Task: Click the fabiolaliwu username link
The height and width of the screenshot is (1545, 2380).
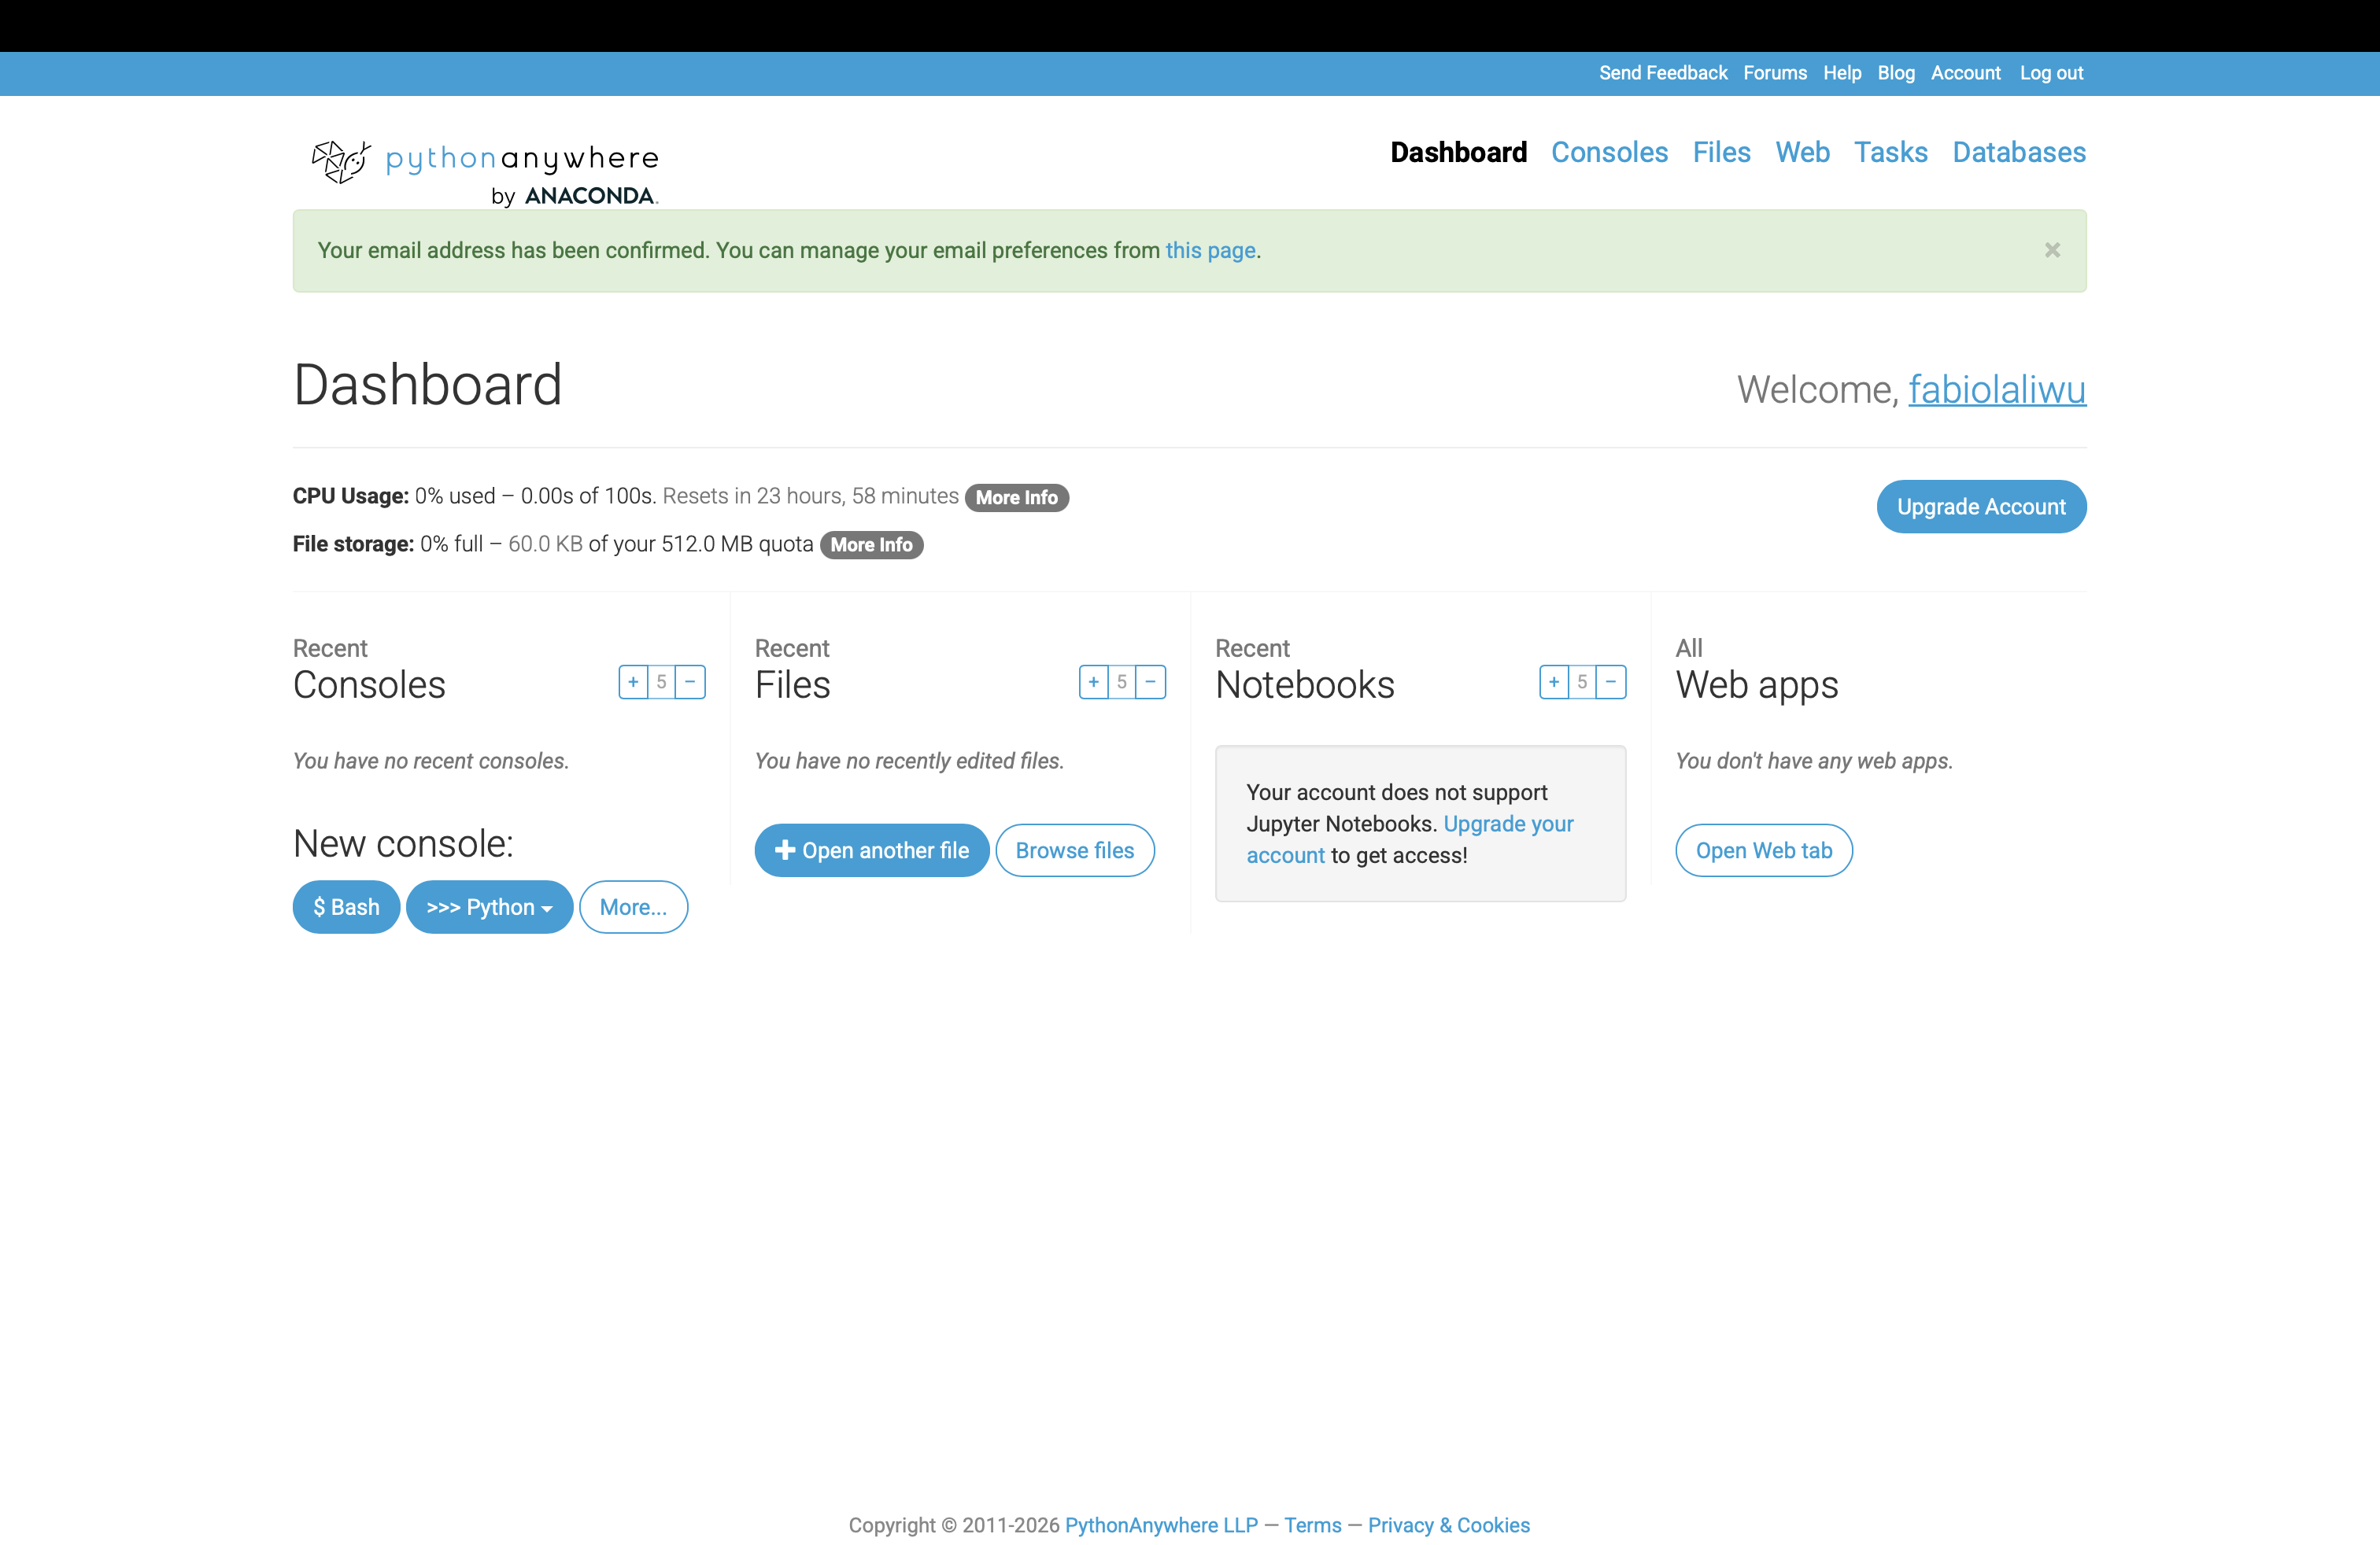Action: click(x=1997, y=389)
